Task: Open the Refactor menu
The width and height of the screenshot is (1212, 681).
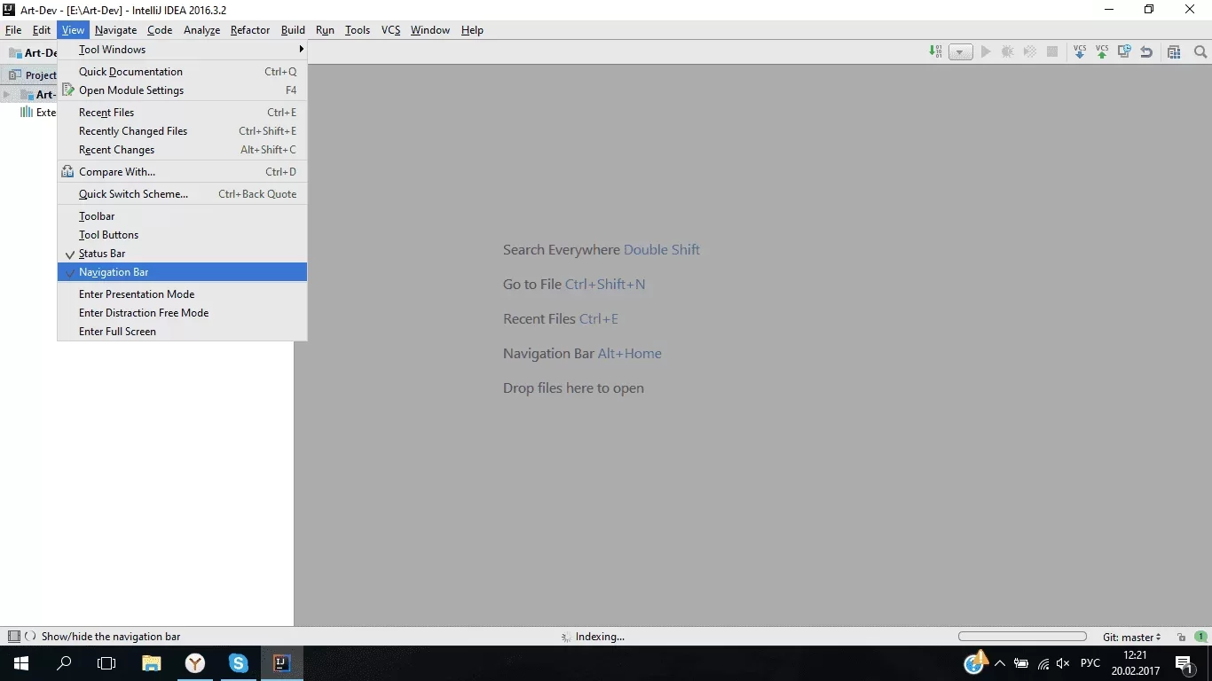Action: point(250,30)
